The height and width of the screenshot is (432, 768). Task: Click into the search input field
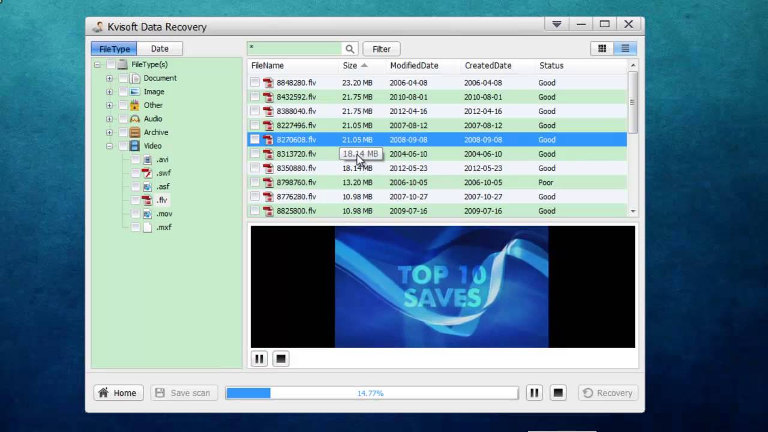coord(295,49)
